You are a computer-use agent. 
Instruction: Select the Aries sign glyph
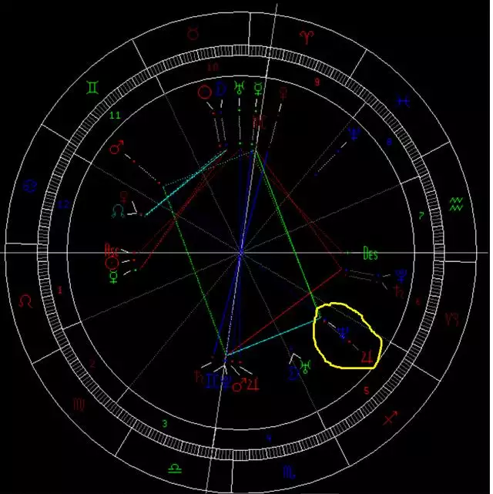tap(307, 37)
